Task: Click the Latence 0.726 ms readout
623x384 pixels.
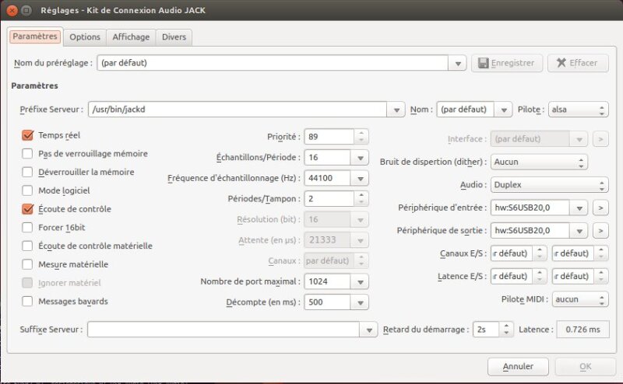Action: [x=583, y=330]
